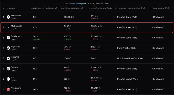Sort by Consensus Mechanism column
The height and width of the screenshot is (95, 174).
[127, 8]
